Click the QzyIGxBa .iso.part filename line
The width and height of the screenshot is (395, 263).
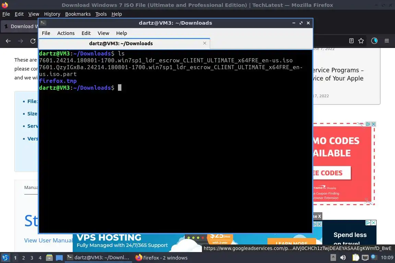171,71
